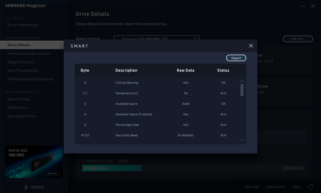The image size is (321, 193).
Task: Open PSID Revert page
Action: (x=18, y=108)
